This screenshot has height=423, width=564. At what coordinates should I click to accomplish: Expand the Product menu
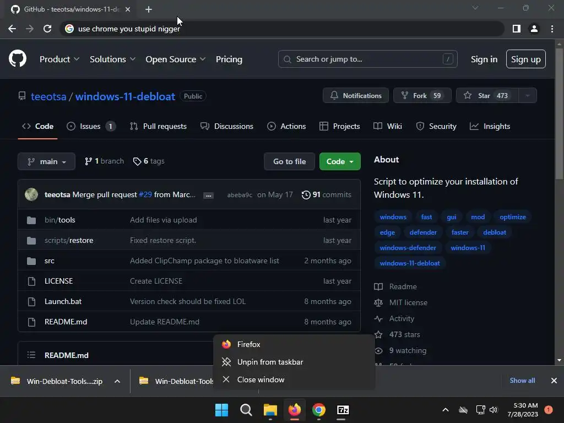(x=59, y=59)
